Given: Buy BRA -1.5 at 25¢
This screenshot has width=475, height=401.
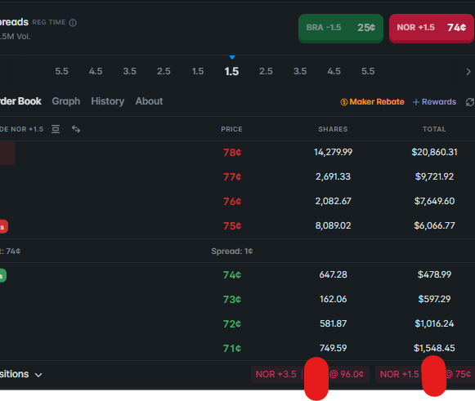Looking at the screenshot, I should 341,28.
